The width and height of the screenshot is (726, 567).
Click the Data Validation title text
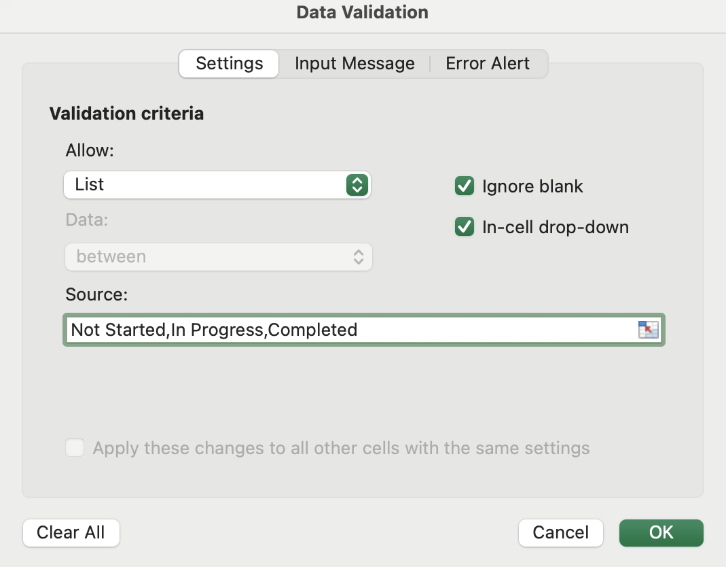tap(363, 12)
